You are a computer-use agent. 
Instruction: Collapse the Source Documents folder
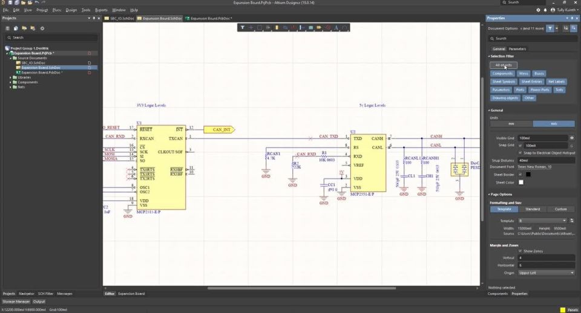(x=10, y=58)
